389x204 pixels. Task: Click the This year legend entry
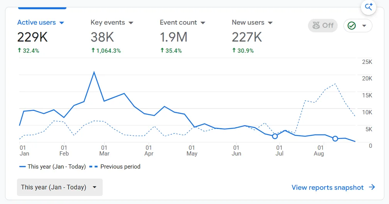(52, 167)
